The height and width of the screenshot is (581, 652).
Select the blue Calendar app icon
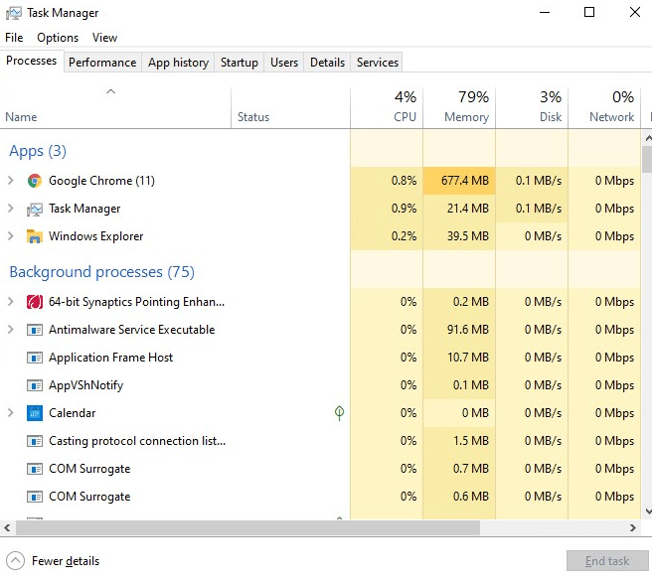(x=35, y=413)
